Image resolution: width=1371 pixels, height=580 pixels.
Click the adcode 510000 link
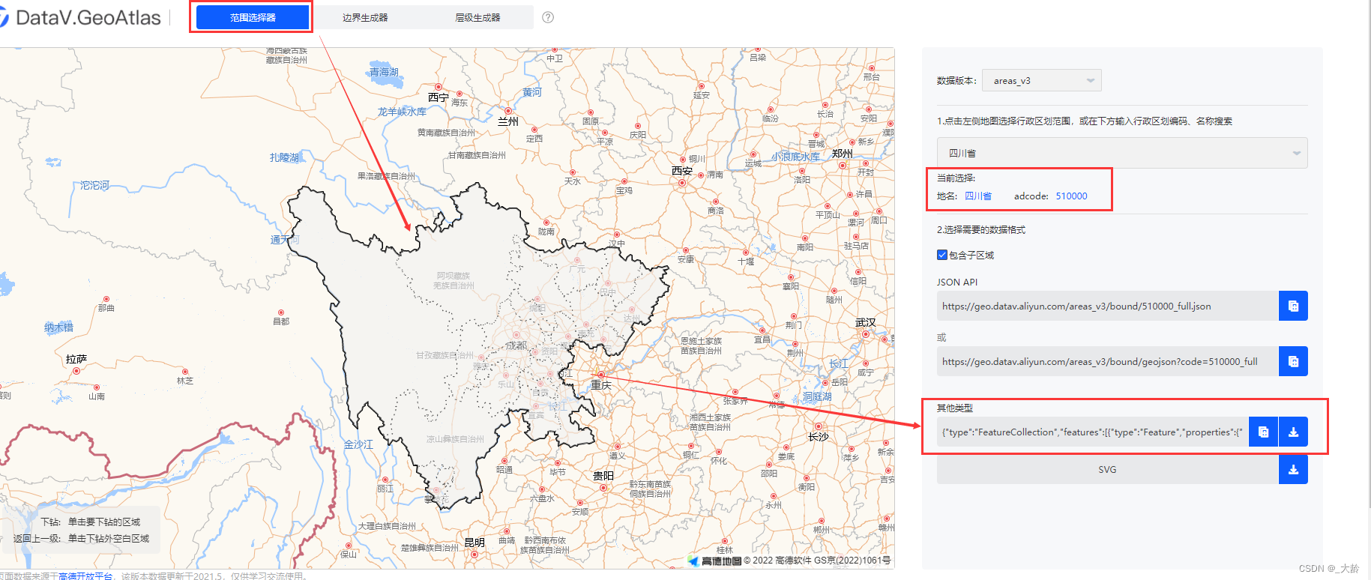click(1071, 196)
